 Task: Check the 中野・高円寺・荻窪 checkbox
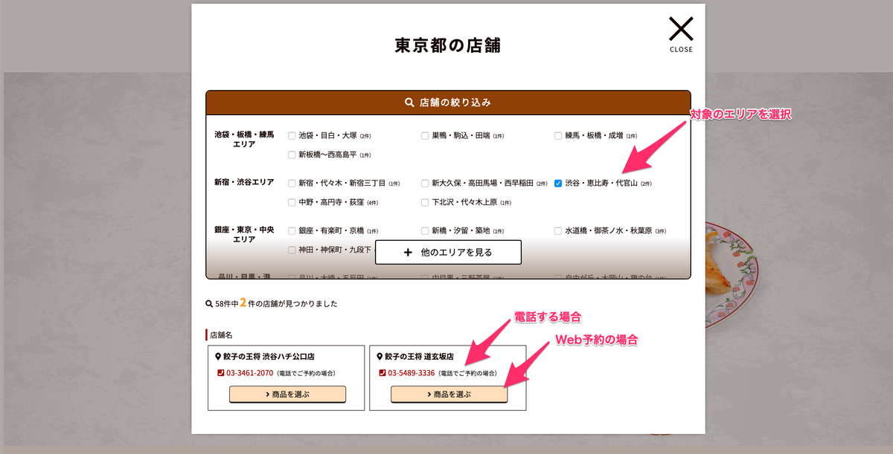(292, 202)
